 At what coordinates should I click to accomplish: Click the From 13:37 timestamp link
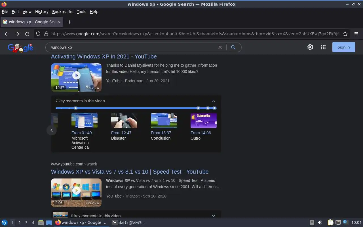point(161,133)
